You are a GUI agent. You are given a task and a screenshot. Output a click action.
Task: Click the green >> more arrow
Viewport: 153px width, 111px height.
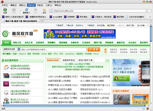108,60
